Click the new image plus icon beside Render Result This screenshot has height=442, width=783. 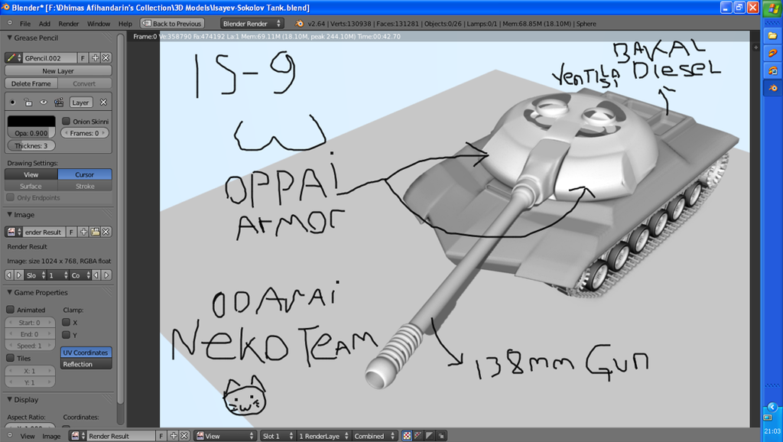84,232
